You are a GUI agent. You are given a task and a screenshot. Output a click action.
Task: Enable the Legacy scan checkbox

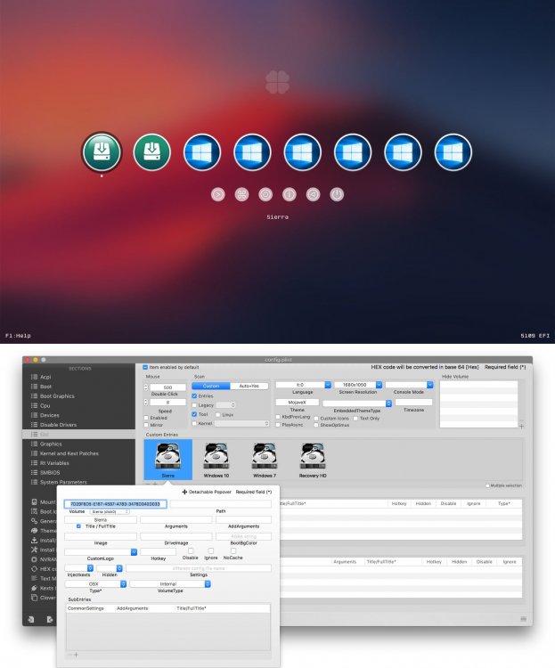[x=194, y=405]
